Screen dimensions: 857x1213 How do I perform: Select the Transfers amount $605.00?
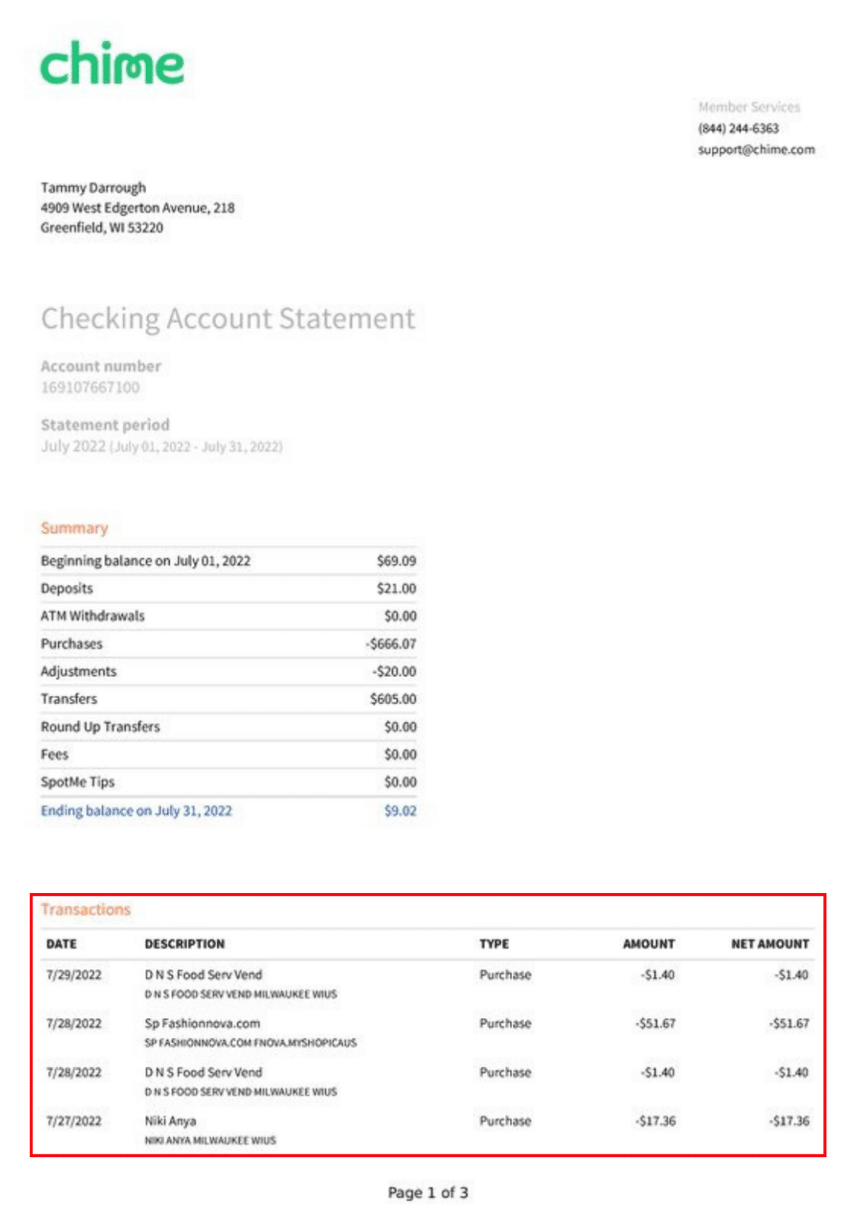(393, 698)
